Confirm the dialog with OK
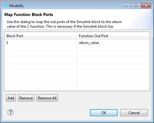 104,113
